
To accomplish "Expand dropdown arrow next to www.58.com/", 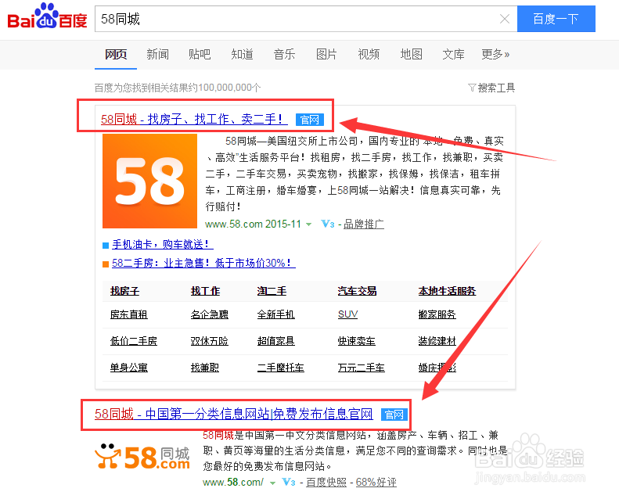I will [272, 483].
